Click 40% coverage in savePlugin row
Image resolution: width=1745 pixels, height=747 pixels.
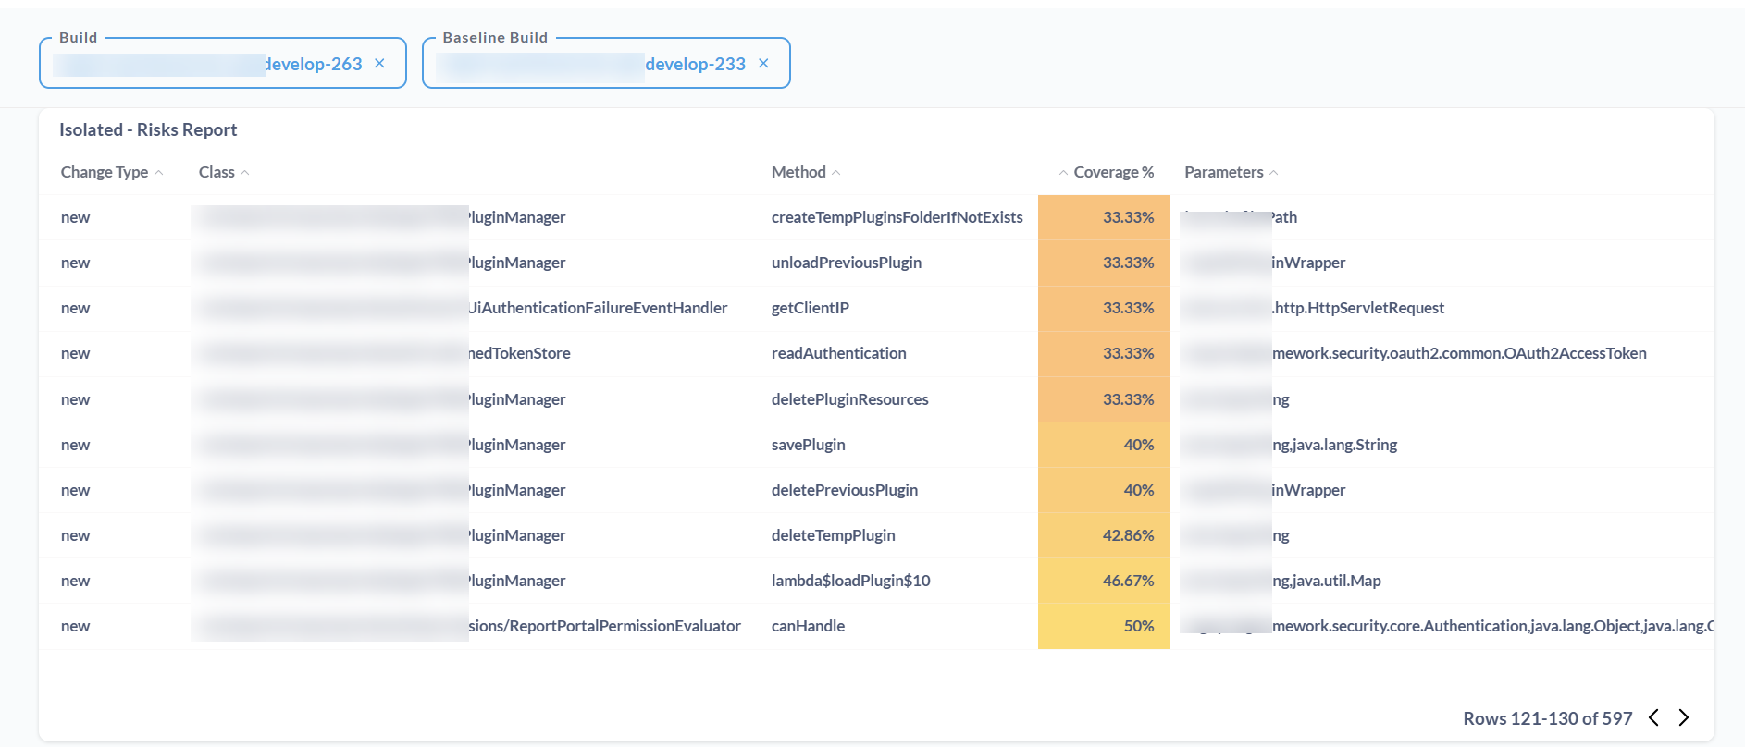click(x=1104, y=445)
